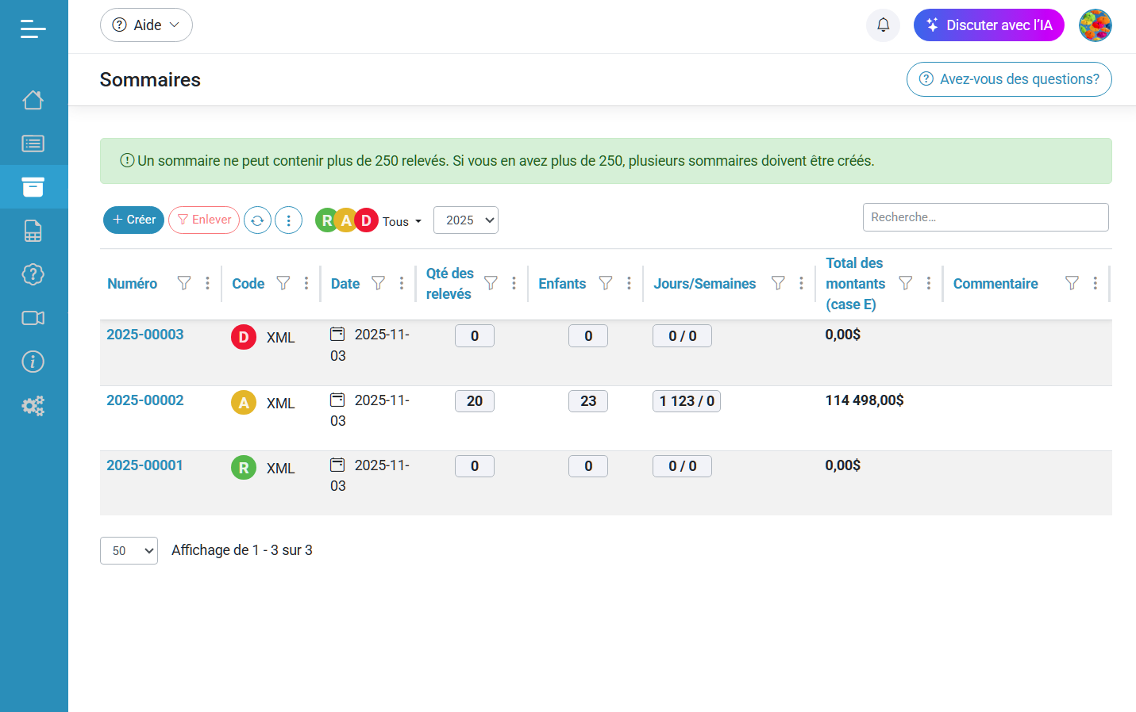Click the Créer button
Viewport: 1136px width, 712px height.
click(x=133, y=220)
